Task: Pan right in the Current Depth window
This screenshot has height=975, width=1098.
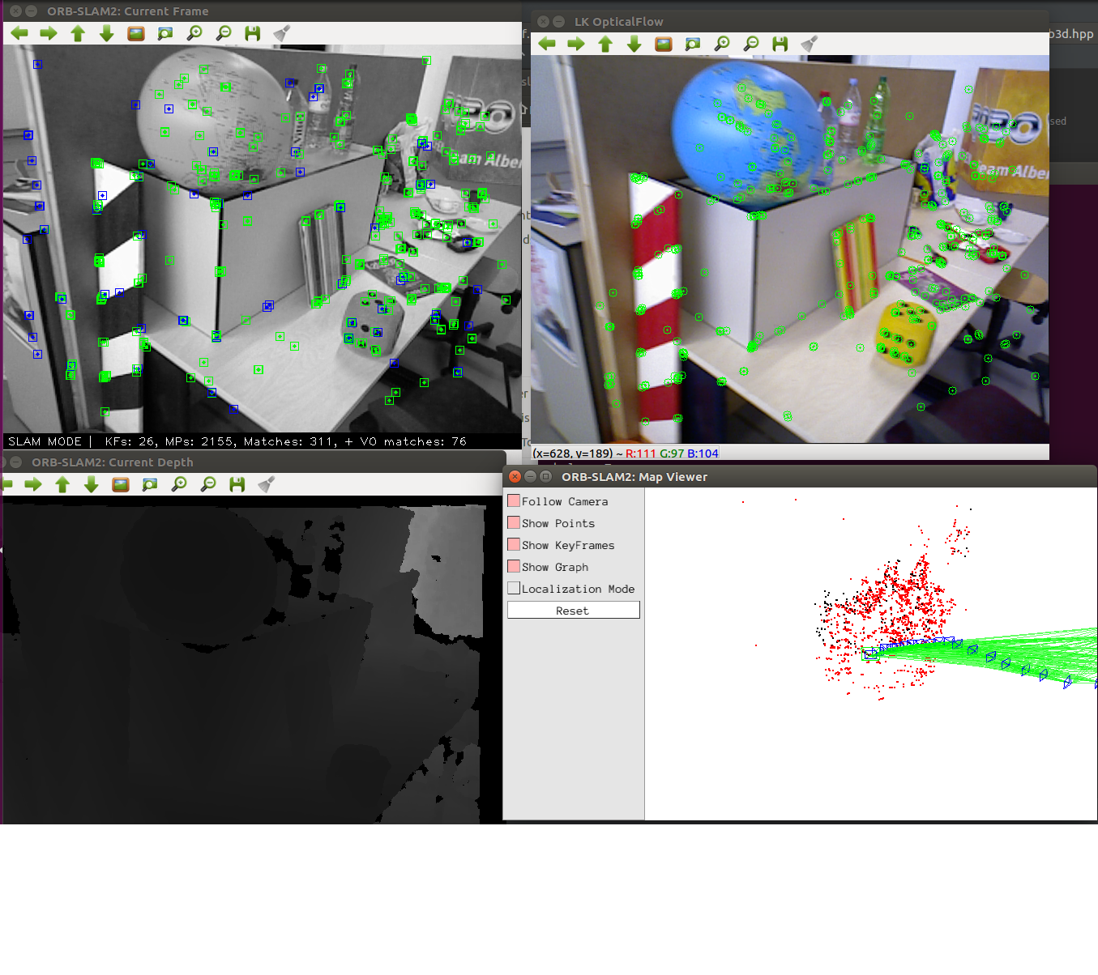Action: (x=33, y=484)
